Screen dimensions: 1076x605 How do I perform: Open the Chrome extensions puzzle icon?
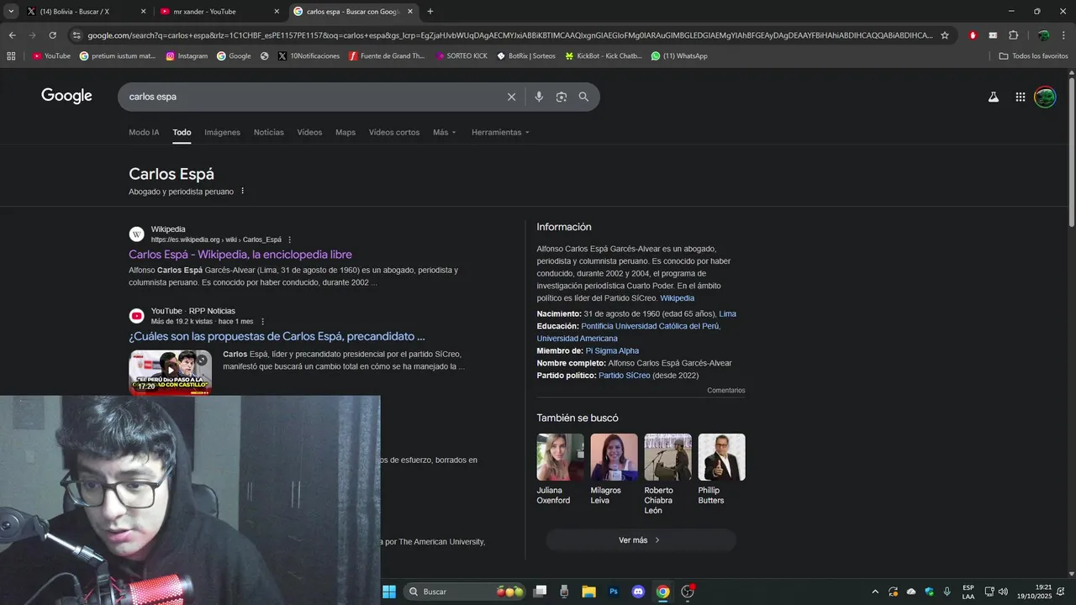click(1014, 35)
